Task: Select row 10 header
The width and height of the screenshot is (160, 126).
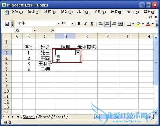Action: tap(6, 91)
